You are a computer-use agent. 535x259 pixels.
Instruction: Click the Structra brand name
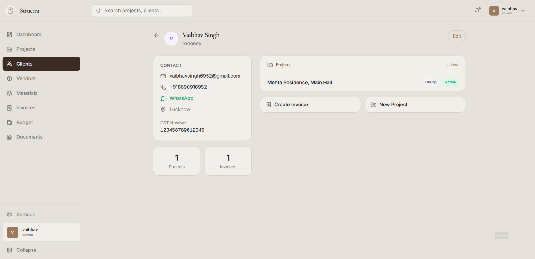pos(29,11)
